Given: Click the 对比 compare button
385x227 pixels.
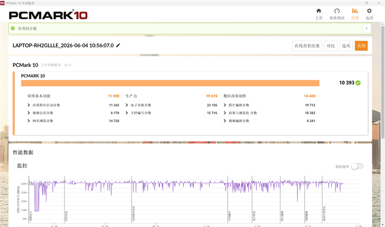Looking at the screenshot, I should click(x=331, y=46).
